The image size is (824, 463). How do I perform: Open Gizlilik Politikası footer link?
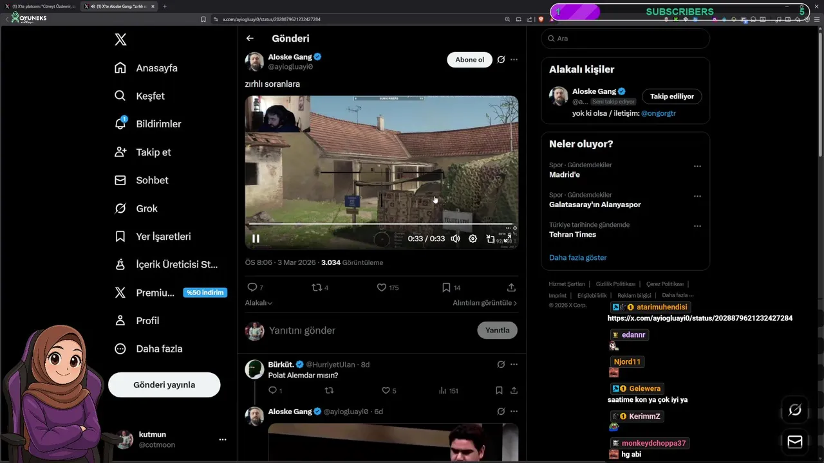pos(615,284)
